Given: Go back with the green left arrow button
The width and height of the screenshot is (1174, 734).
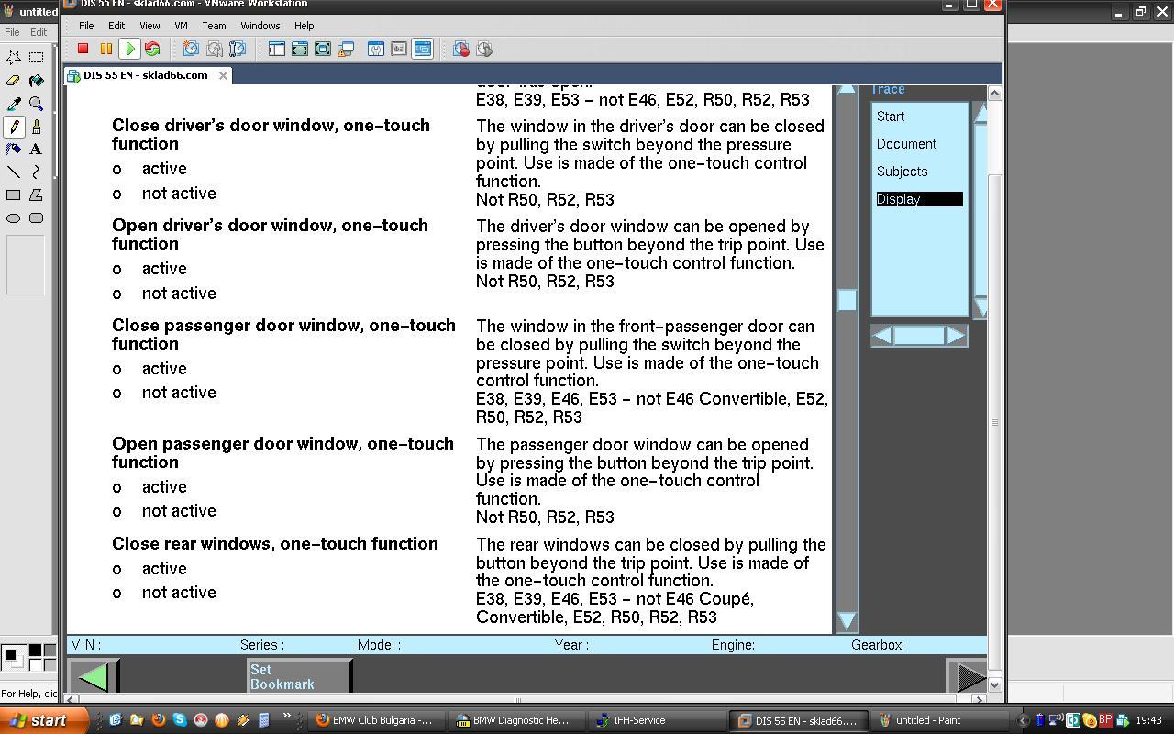Looking at the screenshot, I should tap(94, 677).
